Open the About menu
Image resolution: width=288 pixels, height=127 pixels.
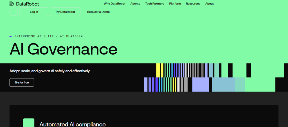(210, 4)
